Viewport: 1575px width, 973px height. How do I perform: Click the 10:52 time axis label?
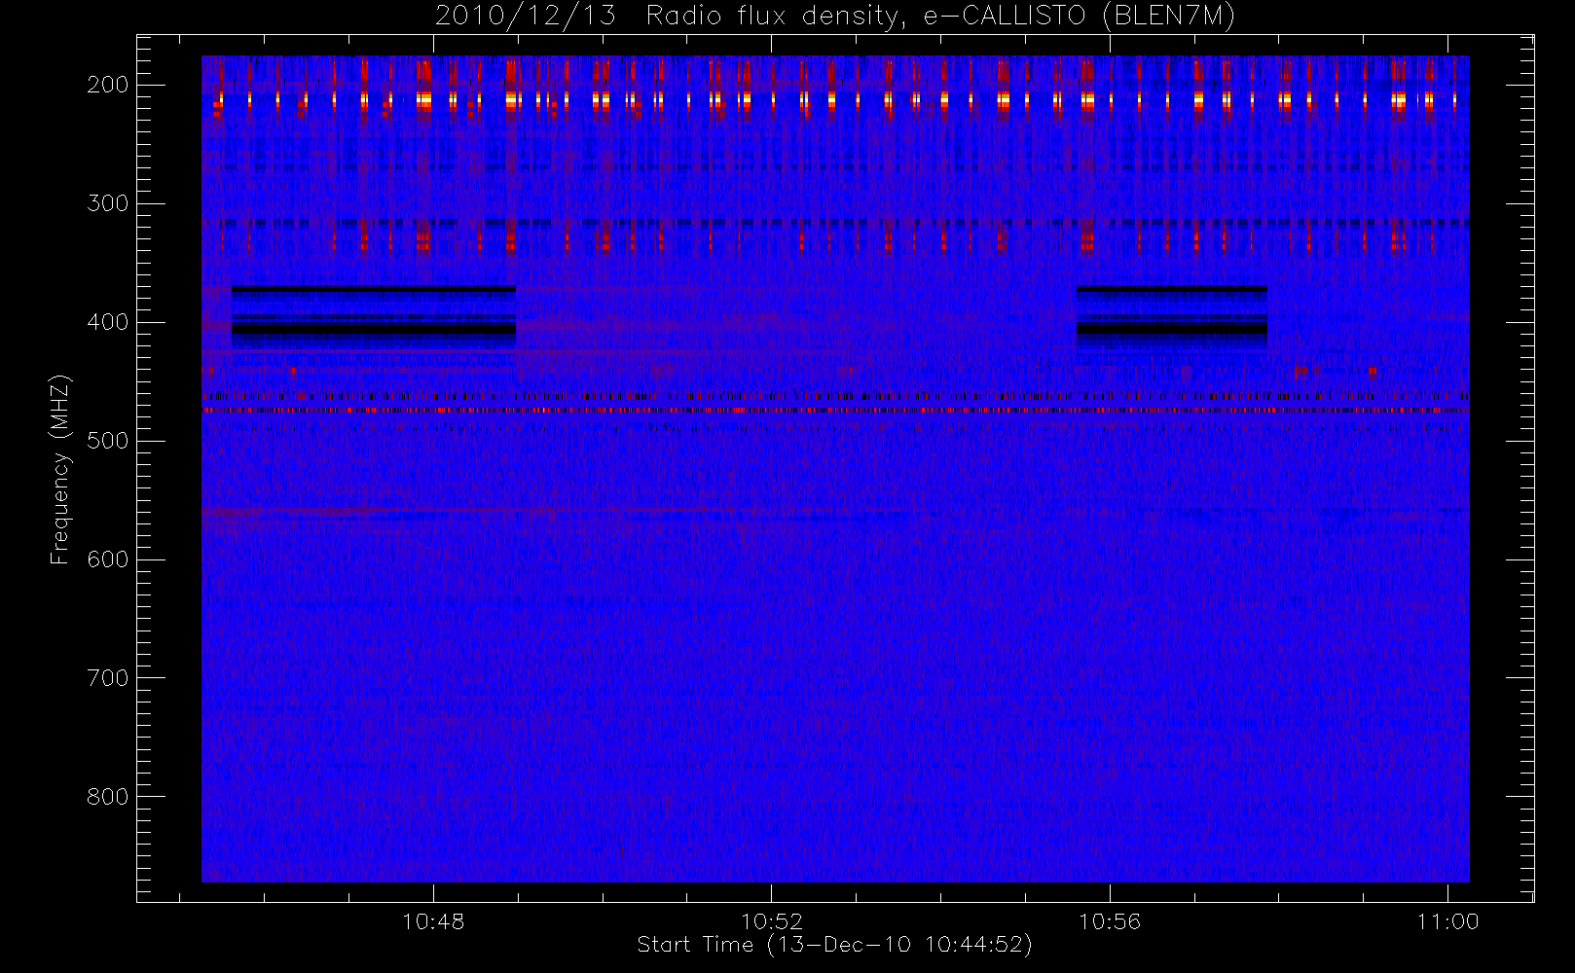pos(772,921)
